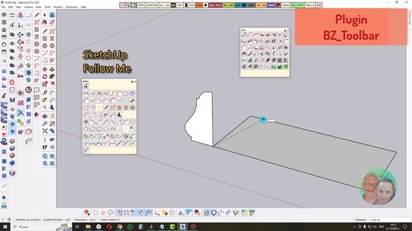
Task: Open WhatsApp from the taskbar
Action: [130, 227]
